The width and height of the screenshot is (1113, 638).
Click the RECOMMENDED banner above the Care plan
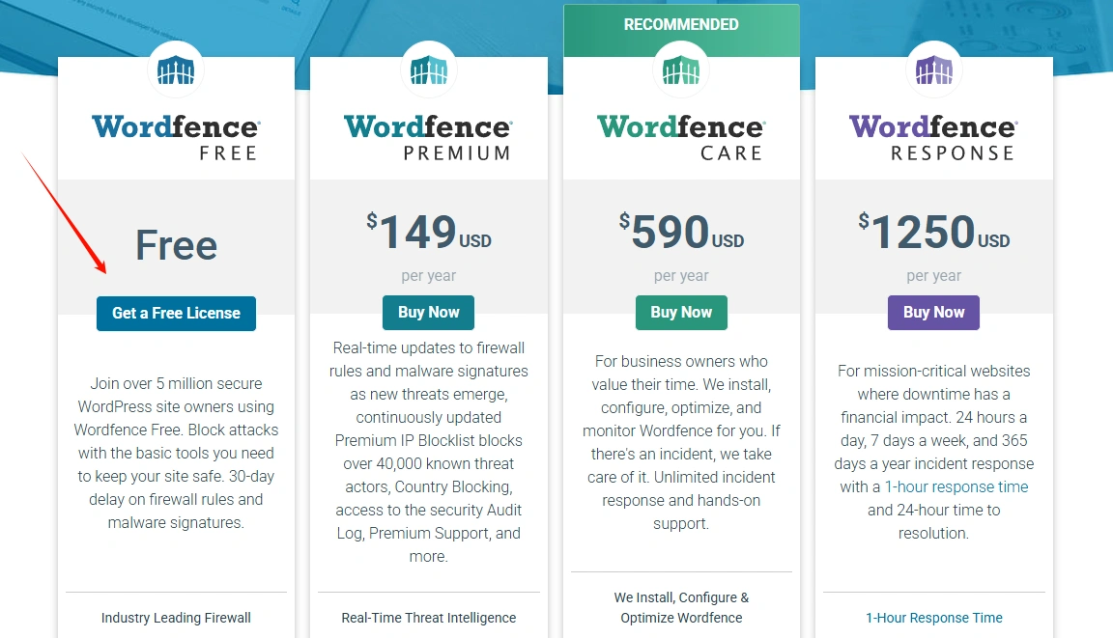point(681,24)
